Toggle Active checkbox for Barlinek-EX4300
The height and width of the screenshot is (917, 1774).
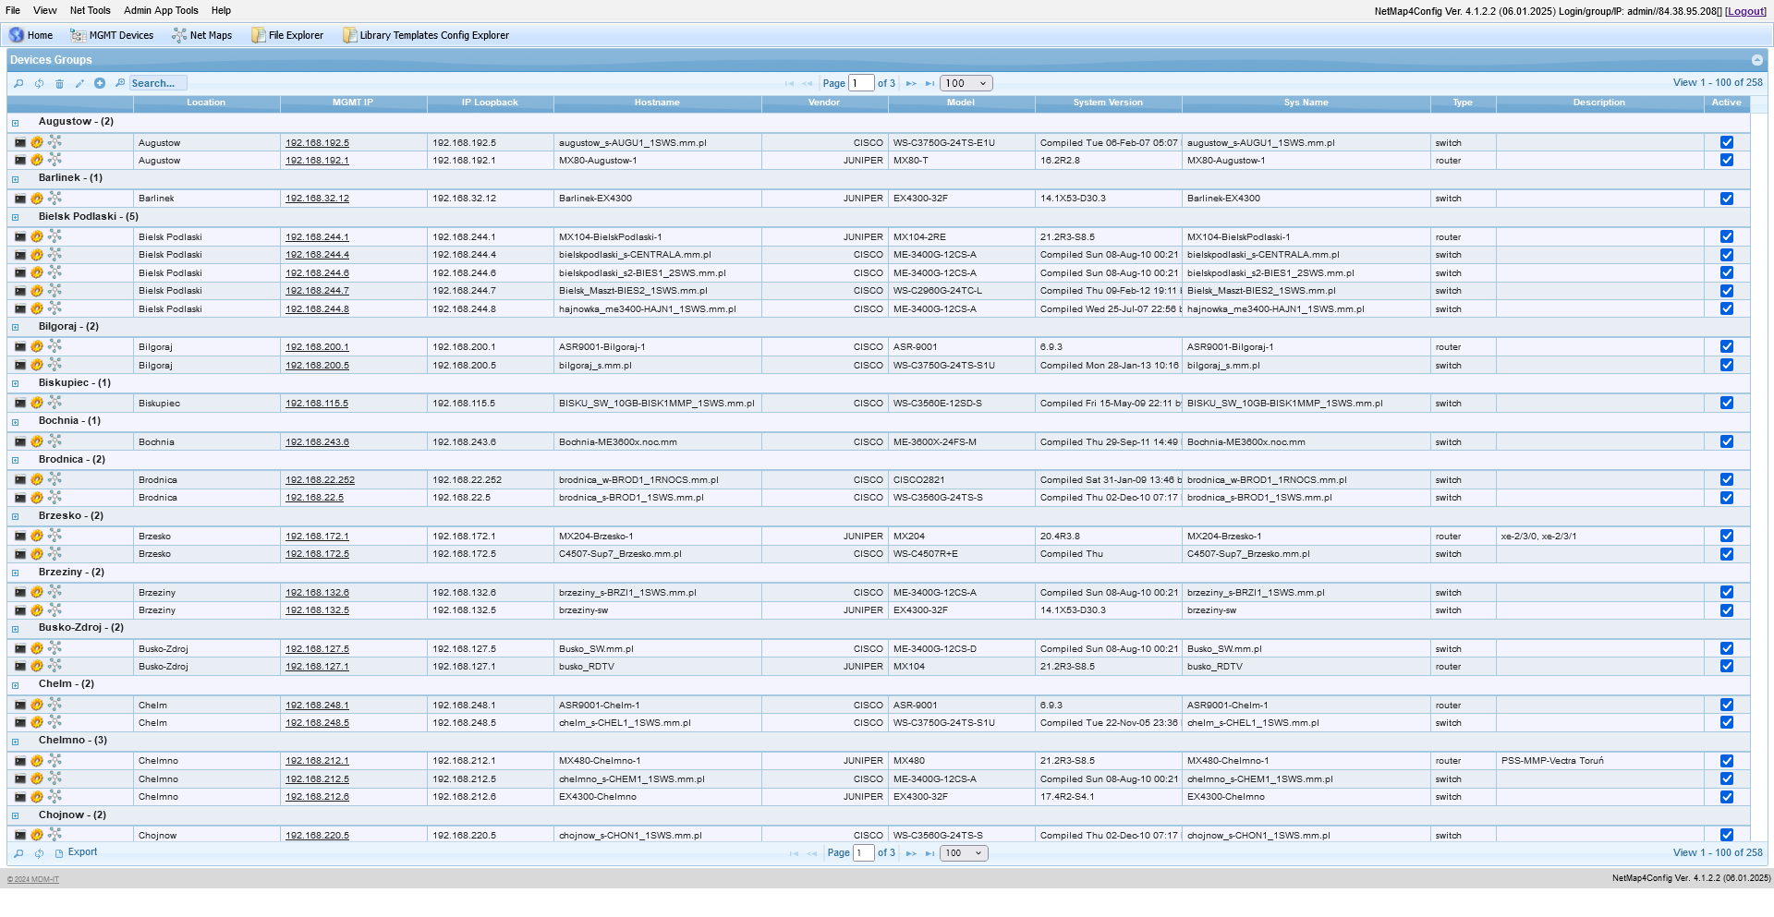pyautogui.click(x=1727, y=199)
